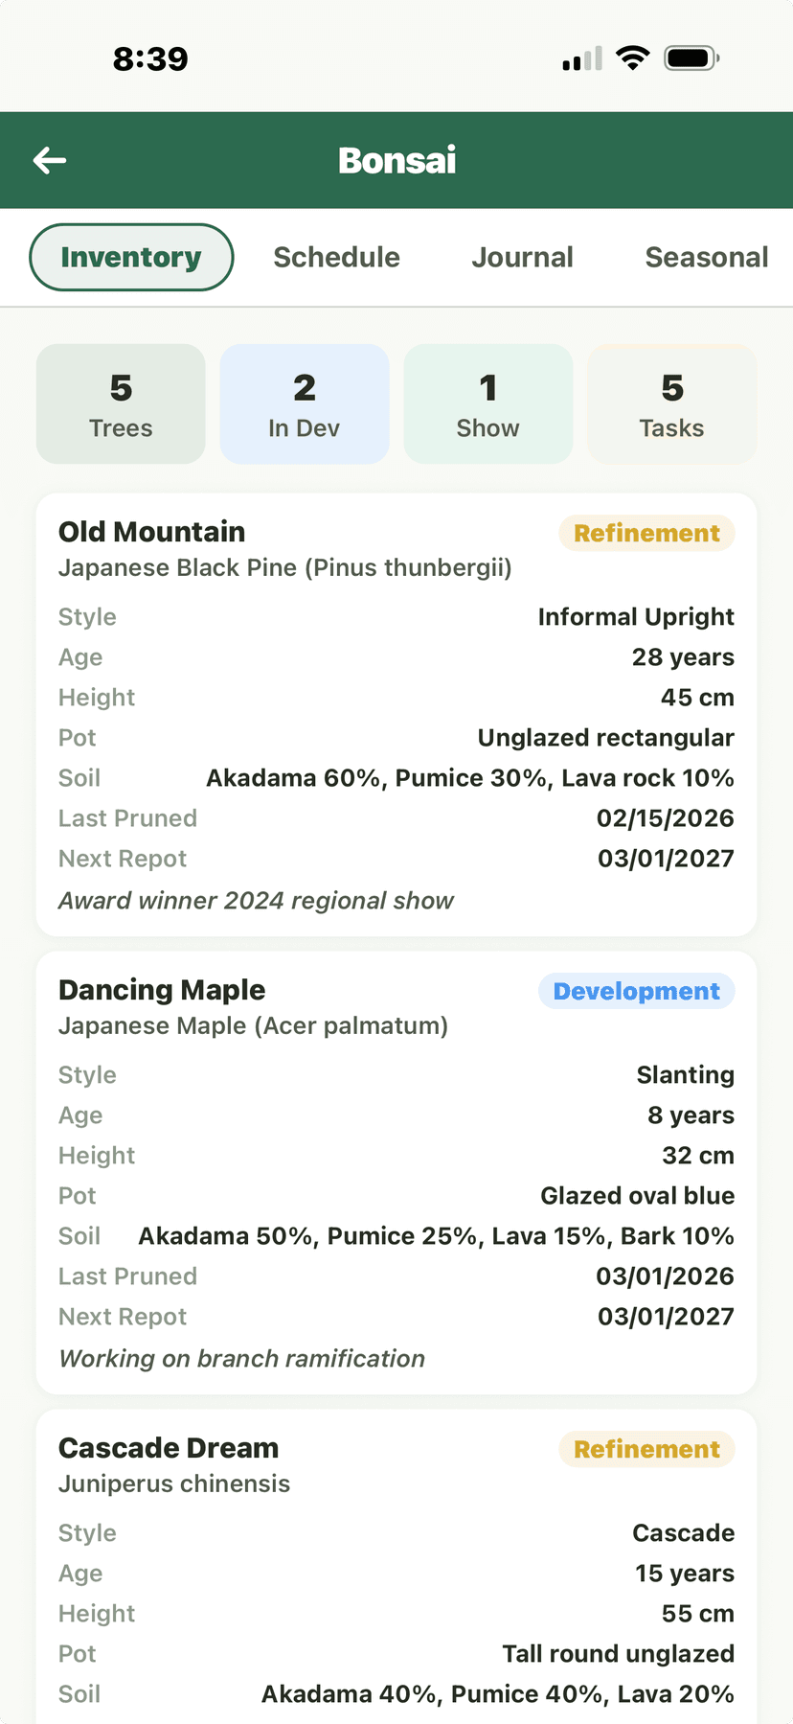This screenshot has width=793, height=1724.
Task: Tap the battery indicator icon
Action: pyautogui.click(x=691, y=57)
